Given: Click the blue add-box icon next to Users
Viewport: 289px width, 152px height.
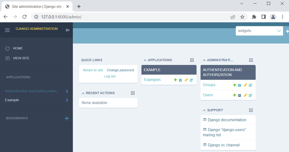Looking at the screenshot, I should 240,95.
